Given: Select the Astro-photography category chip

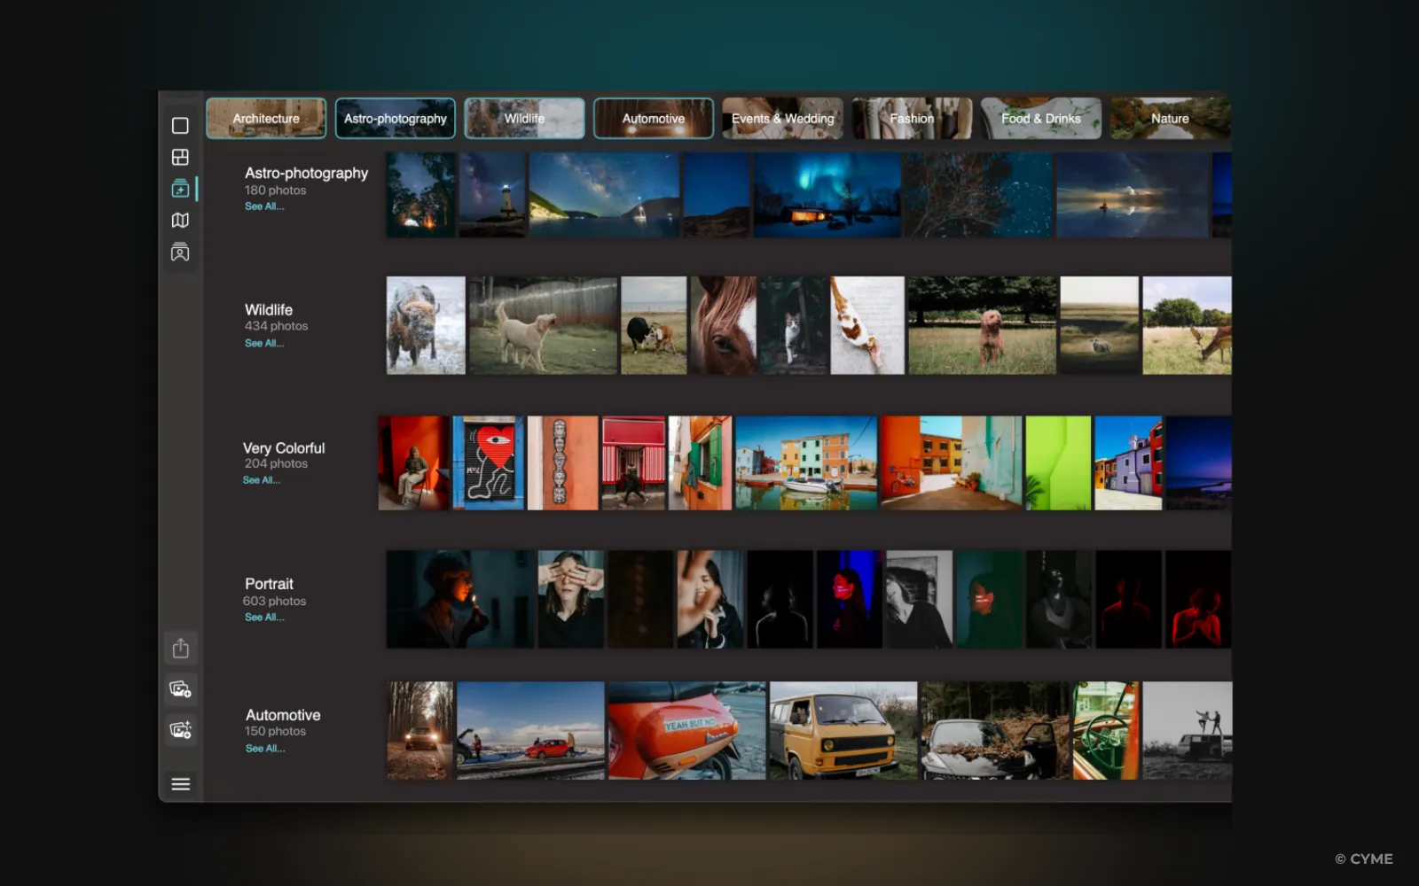Looking at the screenshot, I should click(396, 119).
